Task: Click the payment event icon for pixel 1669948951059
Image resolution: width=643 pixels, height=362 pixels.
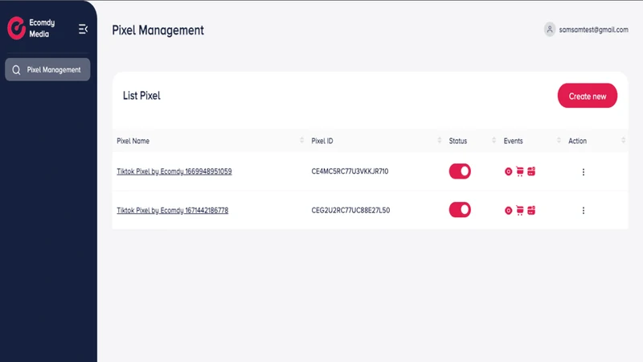Action: pos(531,171)
